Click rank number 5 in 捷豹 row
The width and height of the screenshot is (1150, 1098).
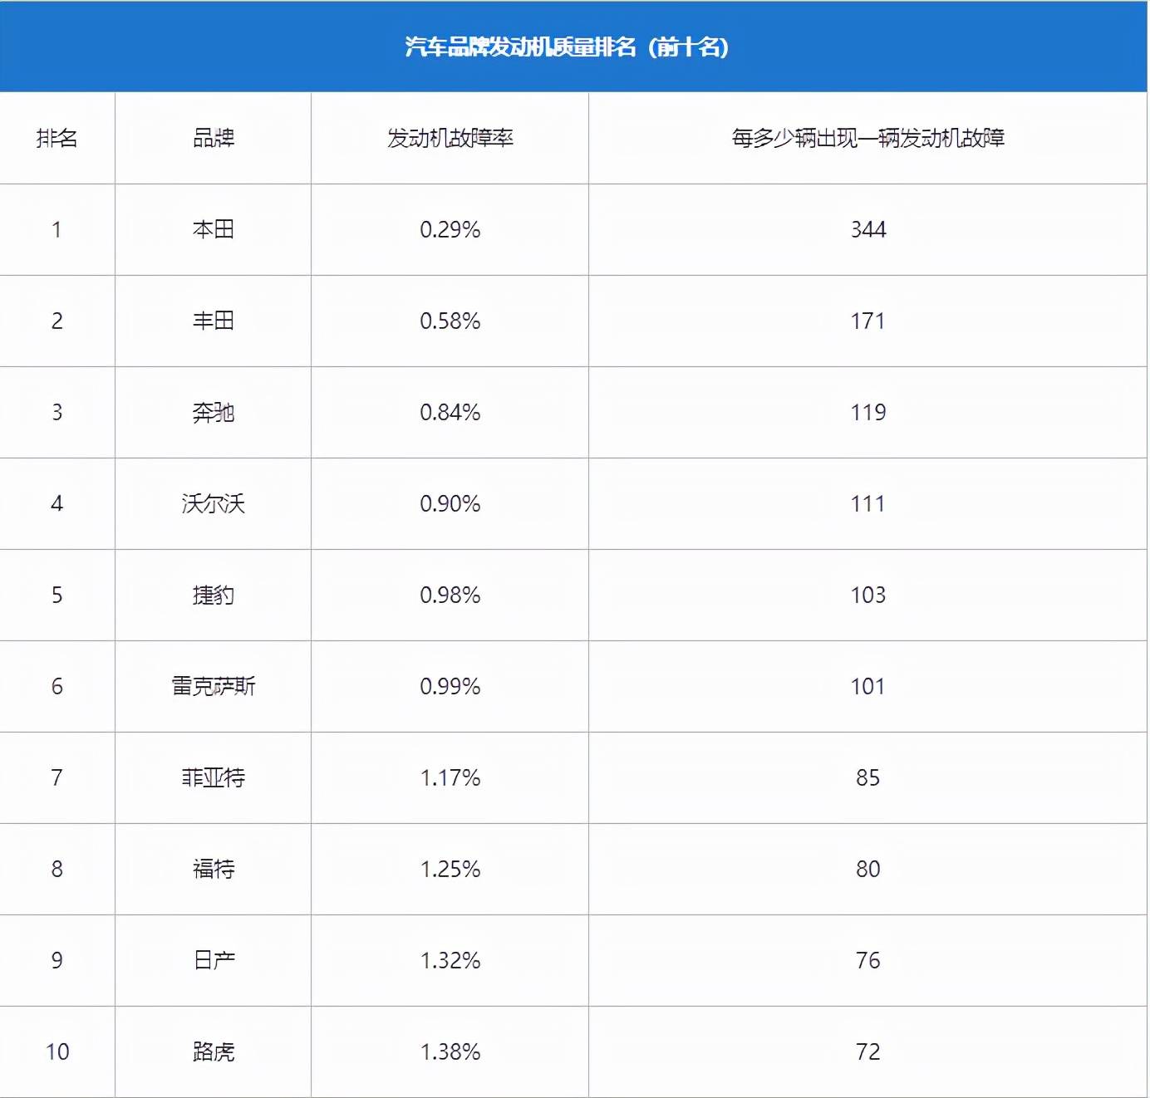pyautogui.click(x=57, y=595)
